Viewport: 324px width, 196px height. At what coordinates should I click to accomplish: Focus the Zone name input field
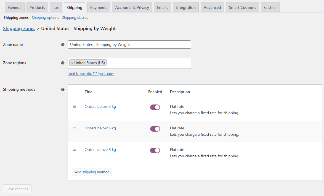[129, 45]
